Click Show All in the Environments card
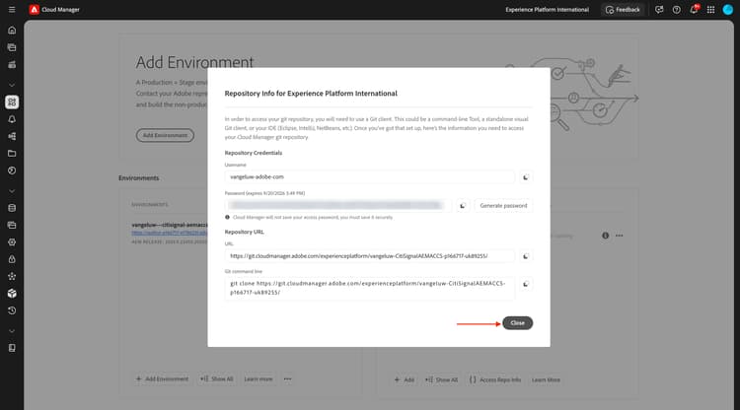 click(217, 378)
